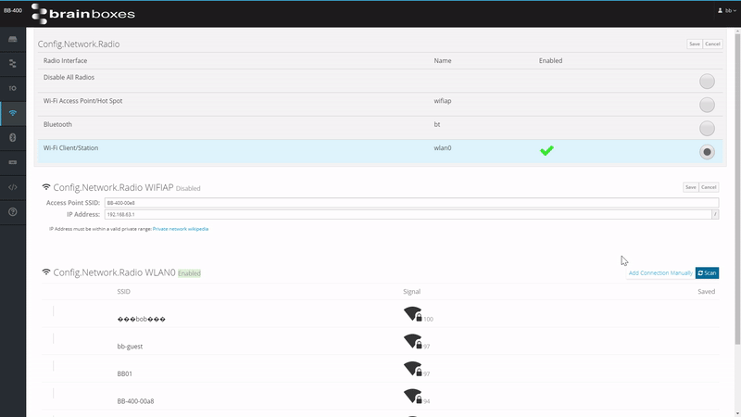Click the IO sidebar icon
Viewport: 741px width, 417px height.
[12, 88]
